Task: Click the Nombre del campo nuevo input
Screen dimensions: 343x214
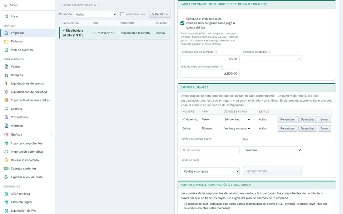Action: [x=210, y=150]
